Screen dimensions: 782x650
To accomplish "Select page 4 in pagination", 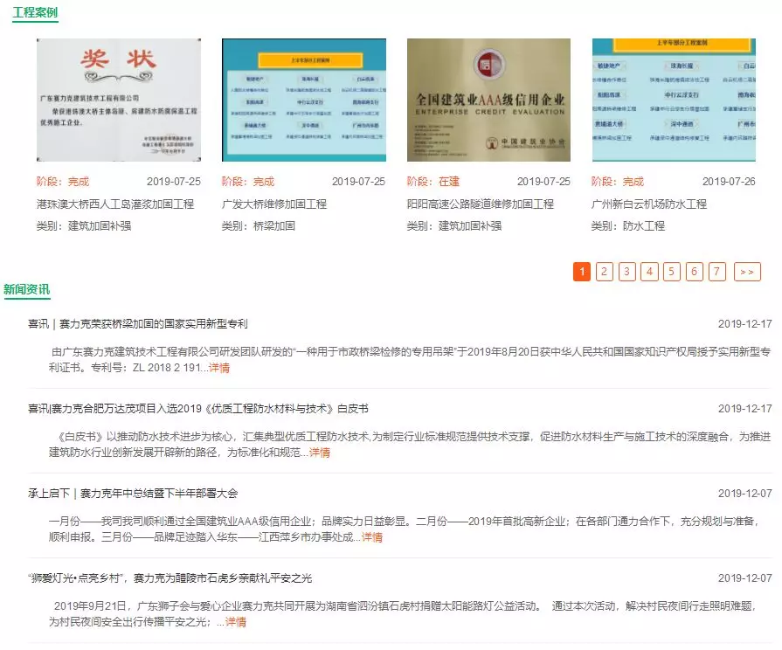I will pyautogui.click(x=649, y=272).
